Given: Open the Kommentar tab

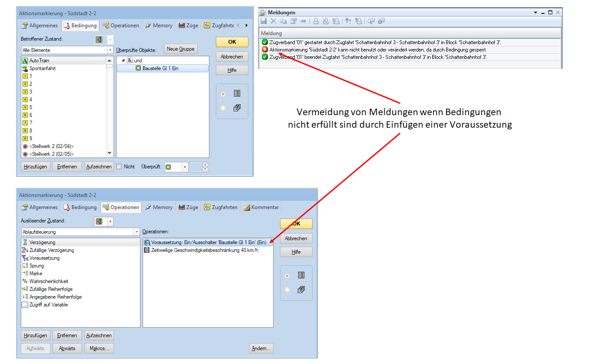Looking at the screenshot, I should tap(261, 207).
